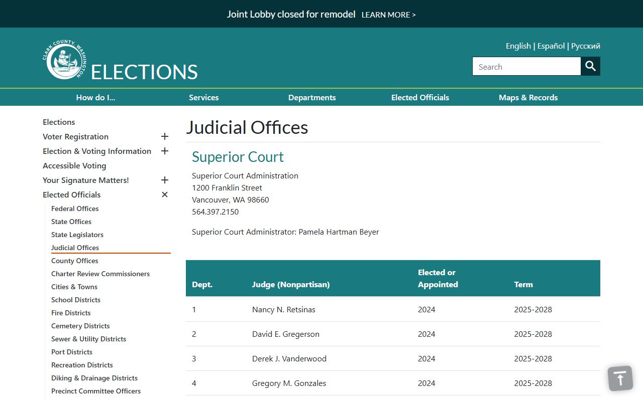Screen dimensions: 643x401
Task: Click the back-to-top arrow button
Action: point(620,378)
